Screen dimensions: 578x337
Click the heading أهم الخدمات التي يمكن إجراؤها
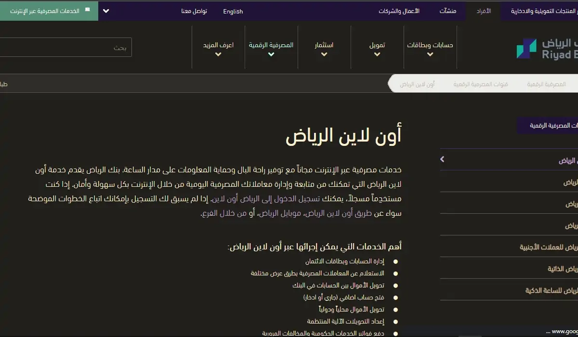315,247
